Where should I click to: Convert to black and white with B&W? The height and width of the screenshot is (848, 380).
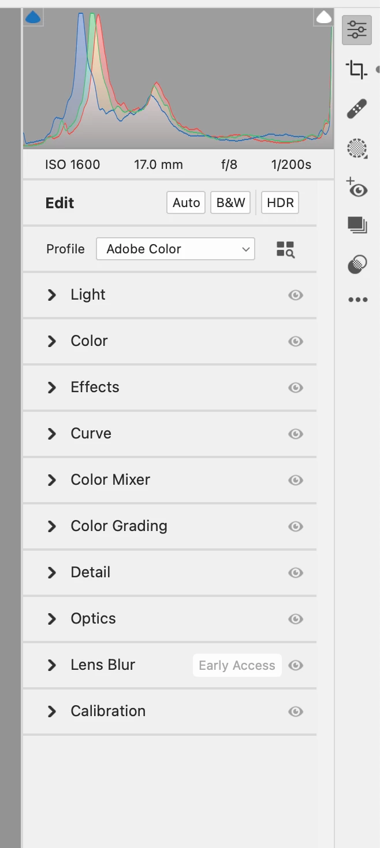point(230,203)
